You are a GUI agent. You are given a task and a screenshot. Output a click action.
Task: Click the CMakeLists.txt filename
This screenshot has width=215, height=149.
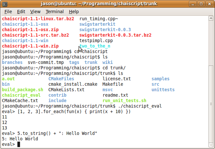[x=67, y=90]
